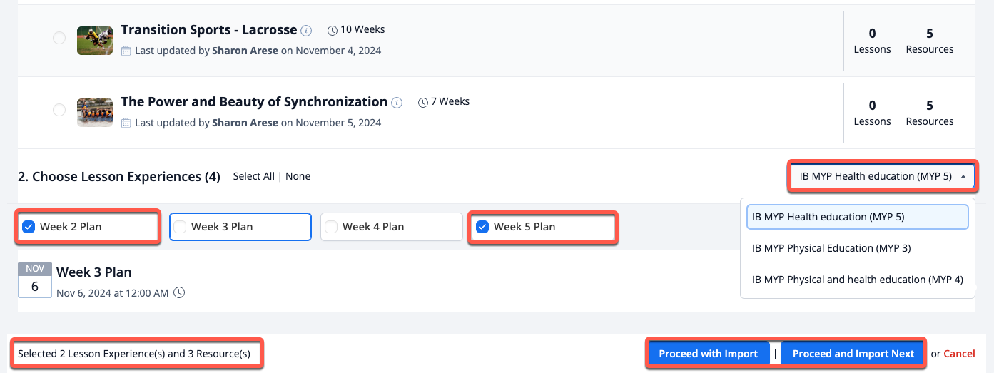This screenshot has width=994, height=373.
Task: Select the Transition Sports - Lacrosse radio button
Action: (x=59, y=38)
